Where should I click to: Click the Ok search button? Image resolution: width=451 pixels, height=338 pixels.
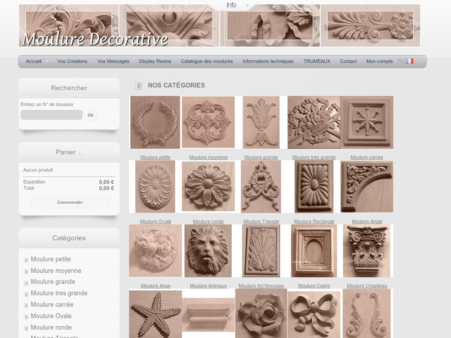pos(91,115)
